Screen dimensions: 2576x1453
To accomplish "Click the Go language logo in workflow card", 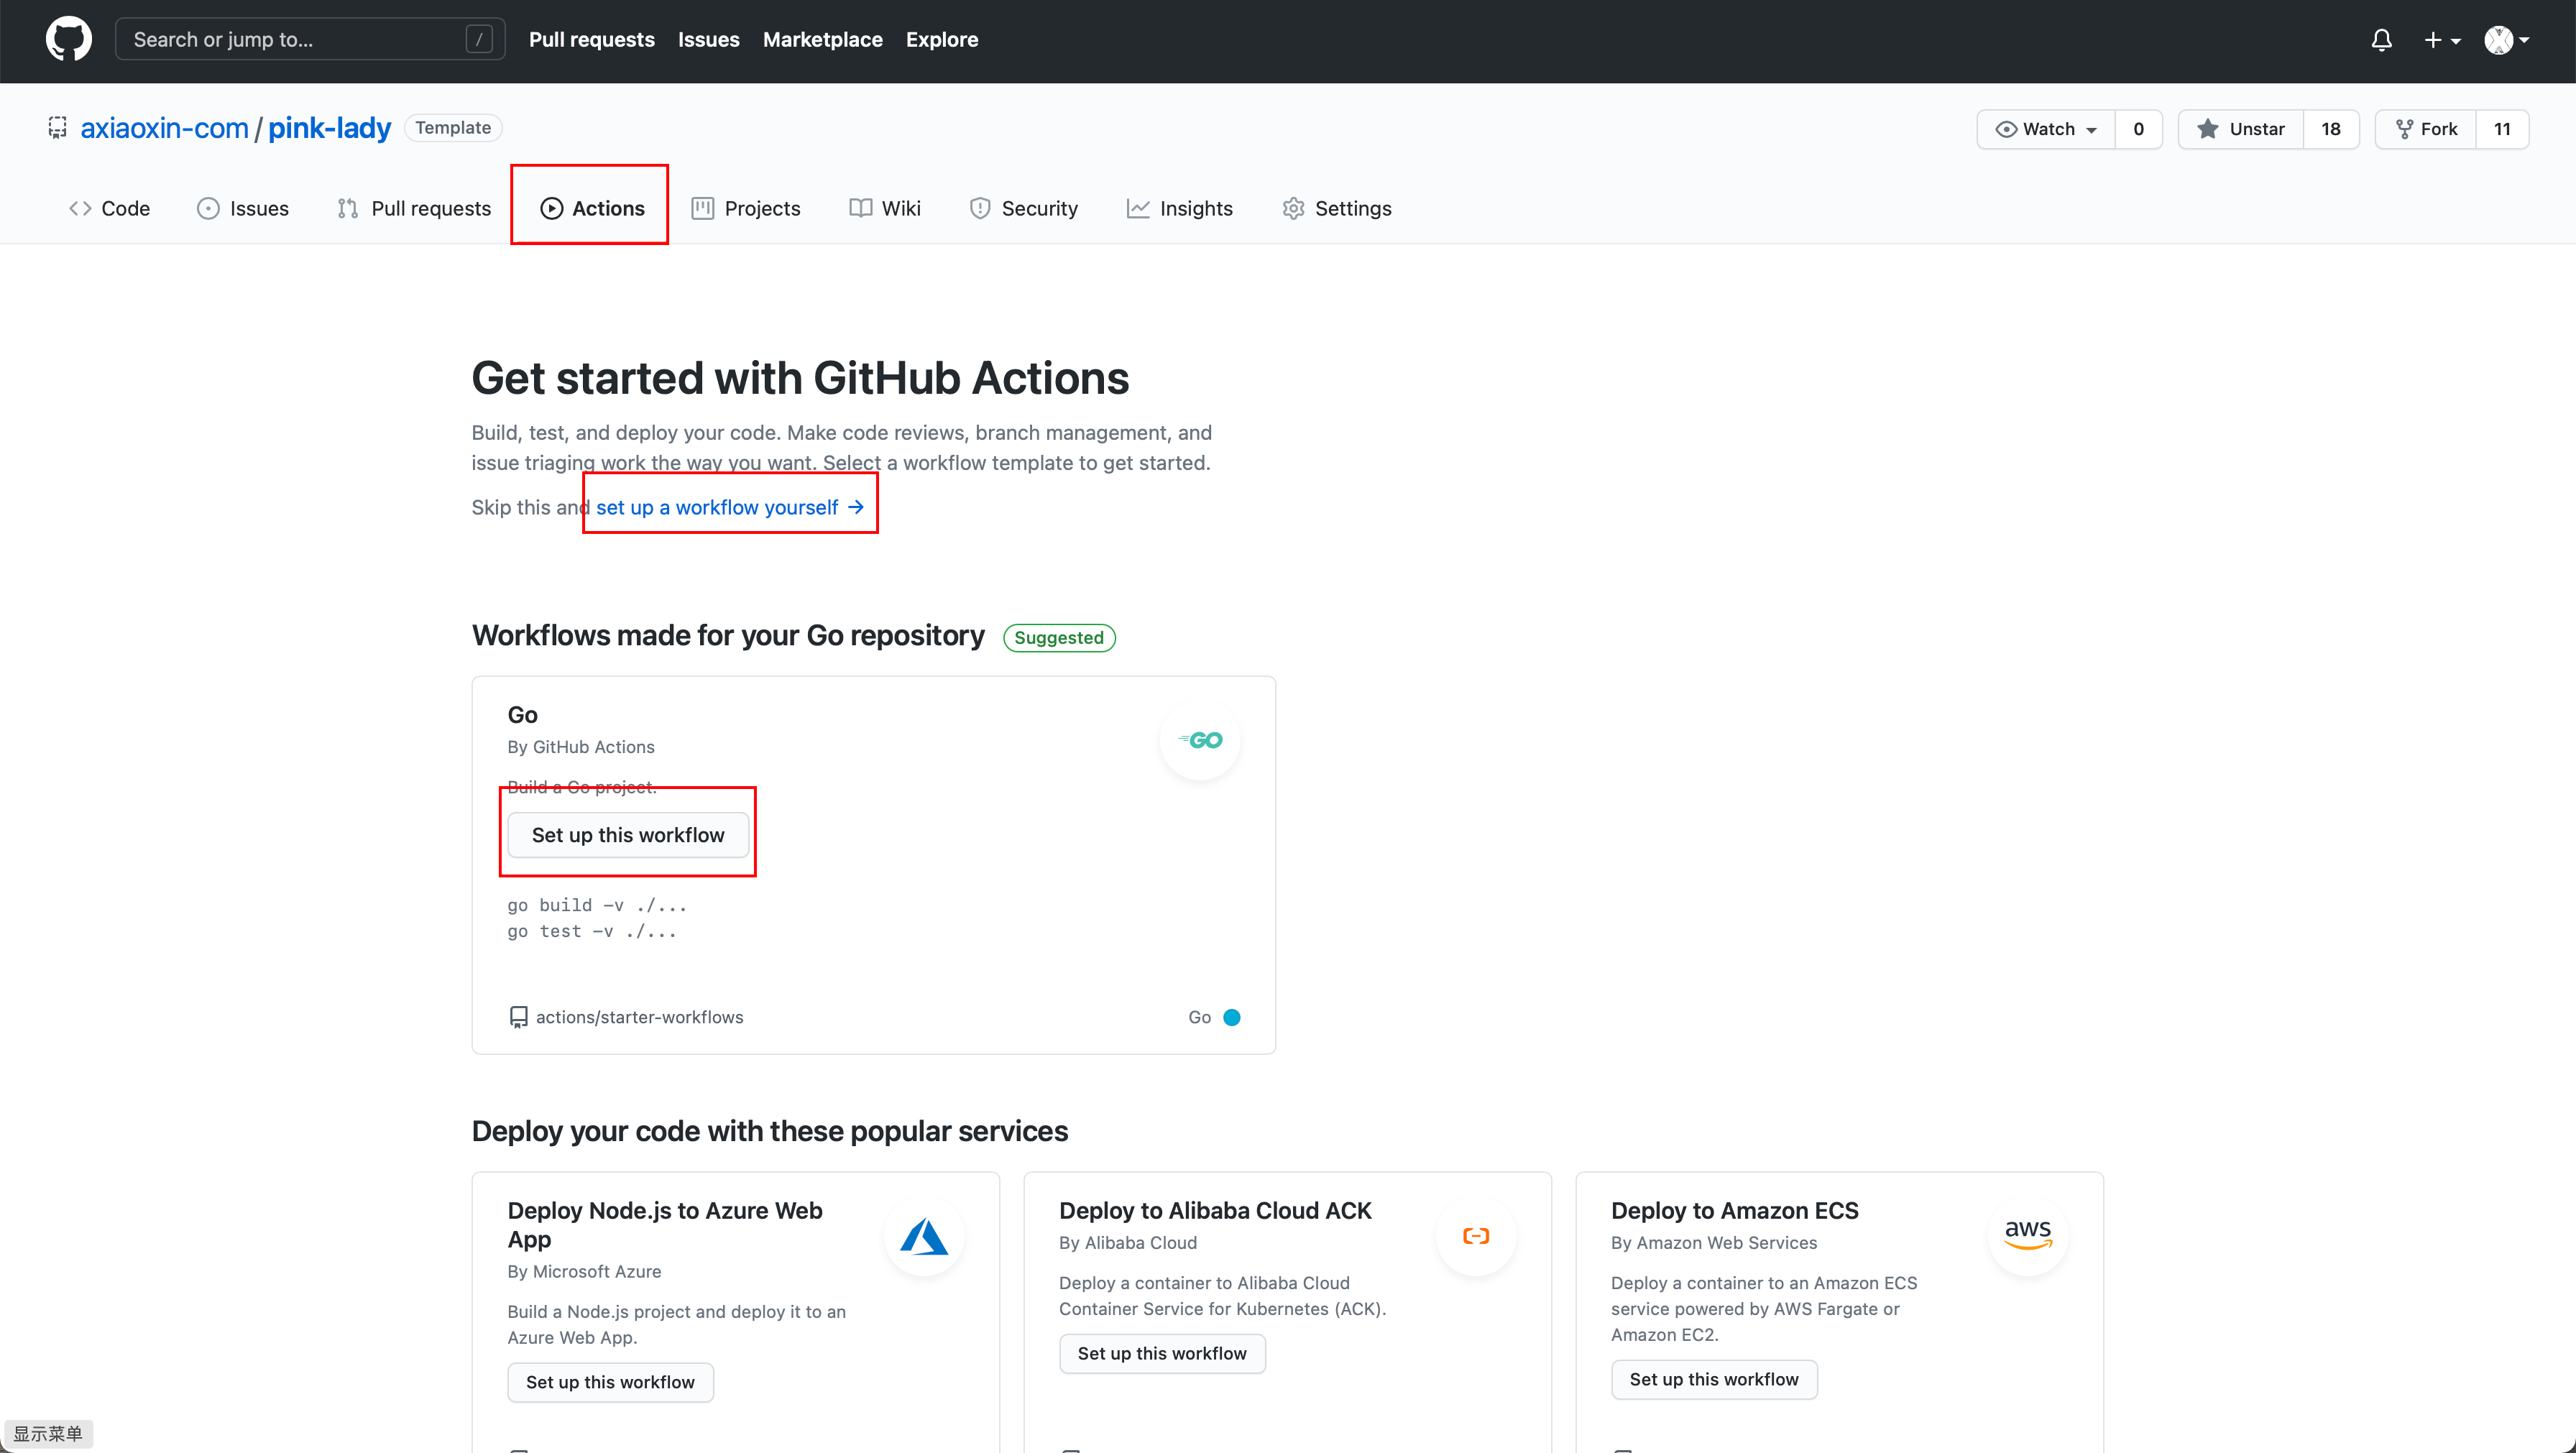I will click(x=1200, y=740).
